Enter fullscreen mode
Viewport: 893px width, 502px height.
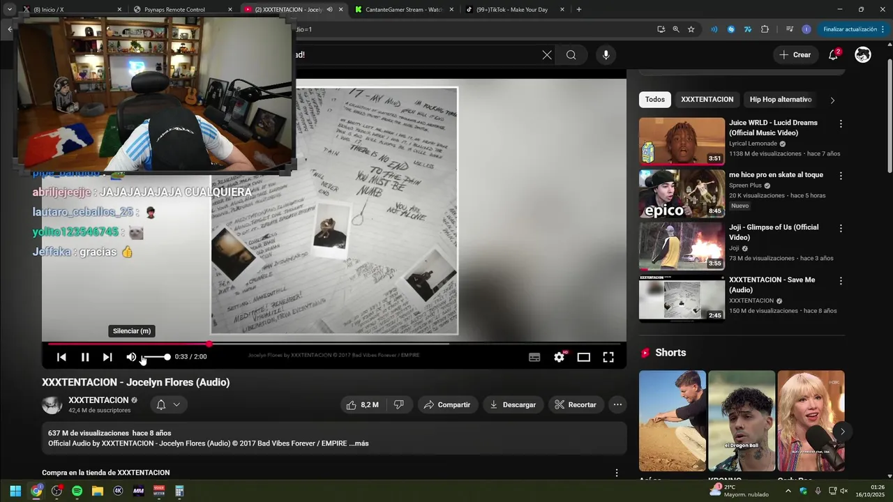[608, 357]
